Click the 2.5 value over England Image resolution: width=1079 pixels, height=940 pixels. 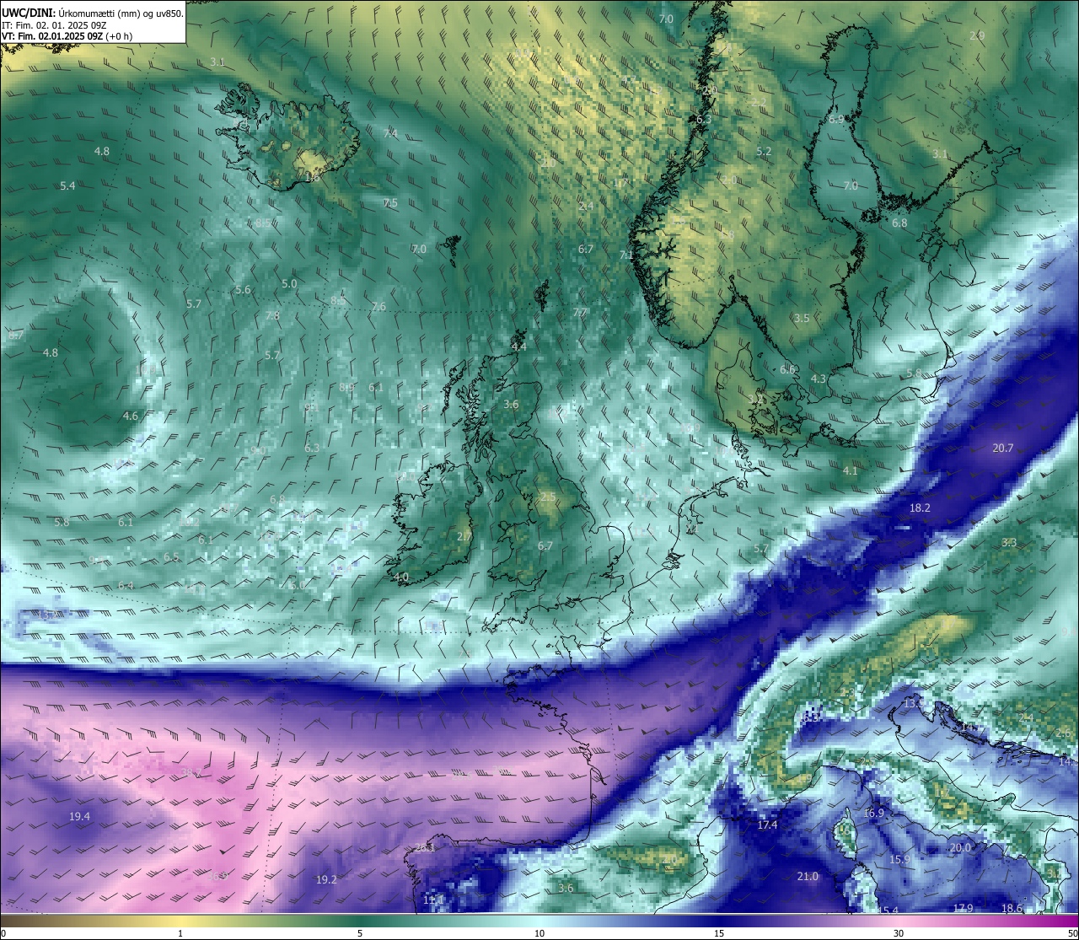click(548, 497)
